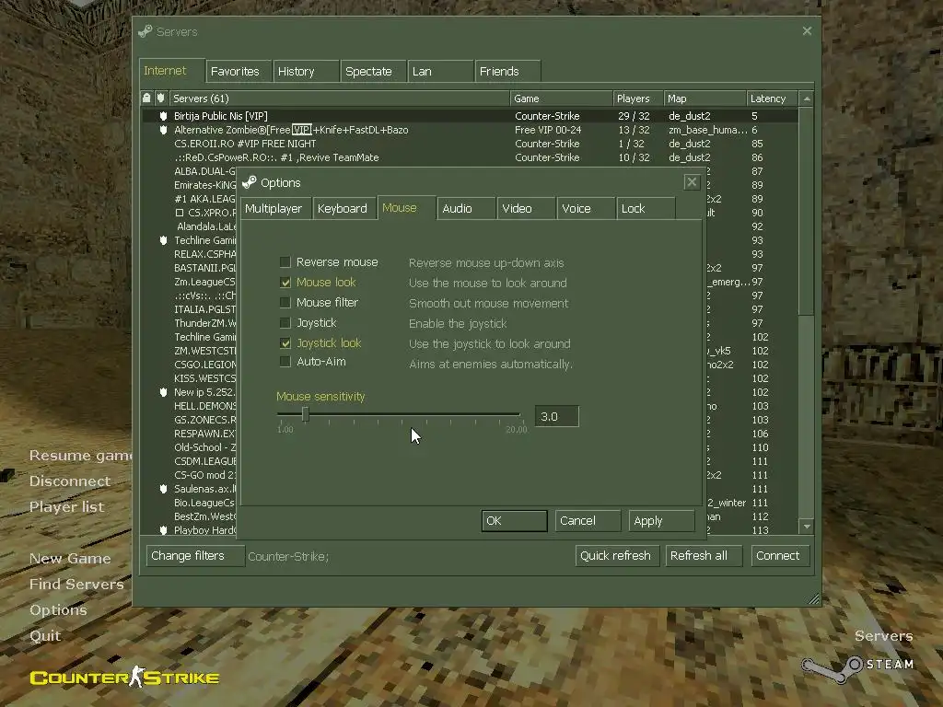Click the shield icon column header in Servers
The image size is (943, 707).
point(161,98)
